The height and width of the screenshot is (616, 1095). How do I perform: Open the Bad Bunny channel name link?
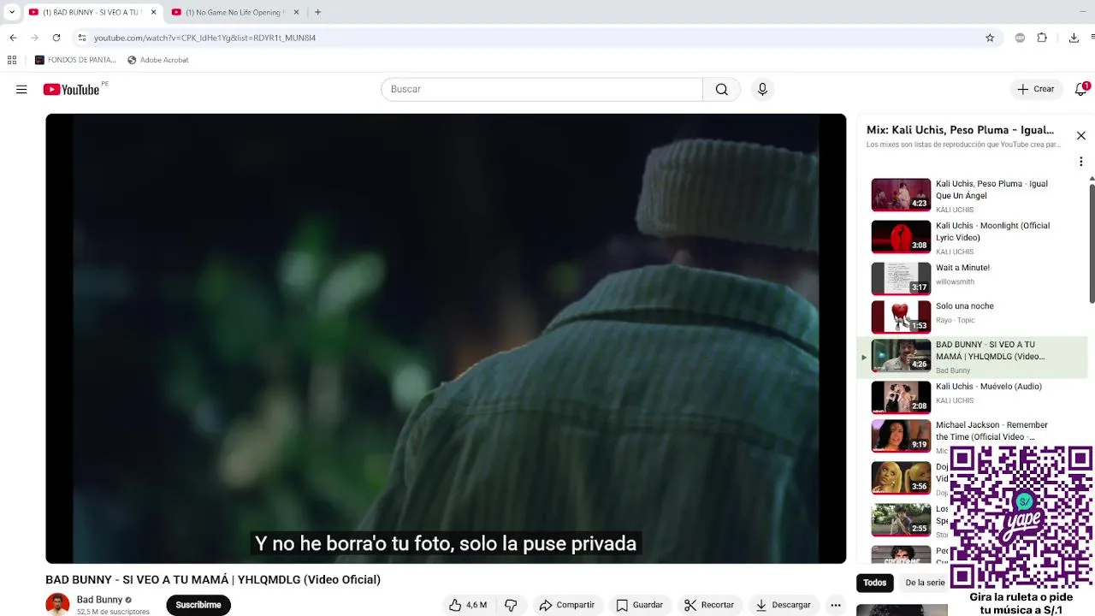click(x=99, y=600)
